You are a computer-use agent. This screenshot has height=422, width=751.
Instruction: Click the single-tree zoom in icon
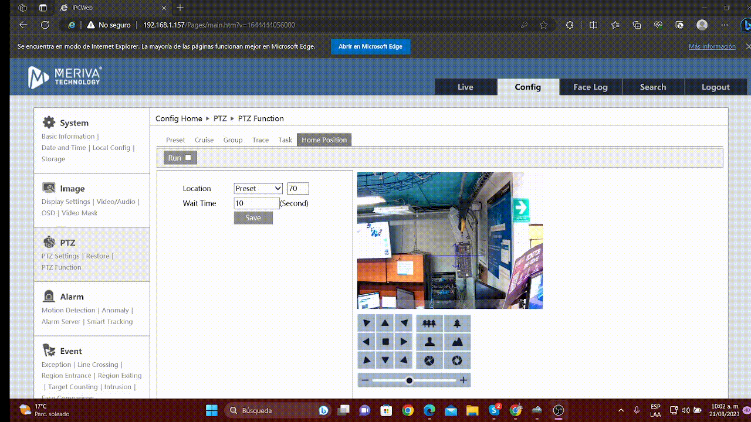point(457,324)
